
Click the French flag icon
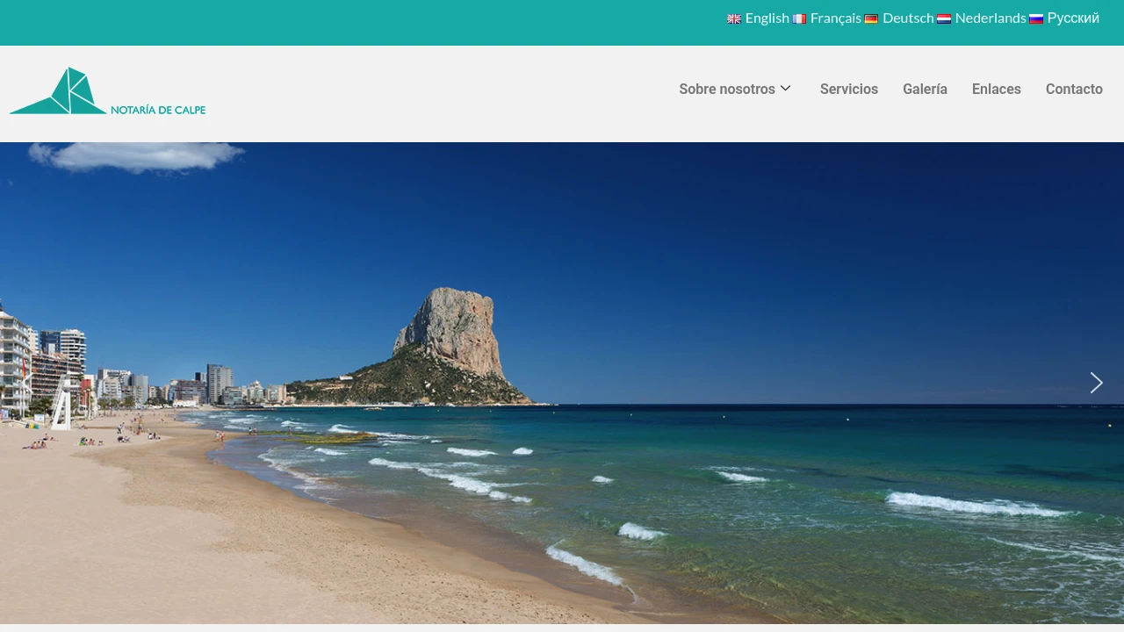799,19
